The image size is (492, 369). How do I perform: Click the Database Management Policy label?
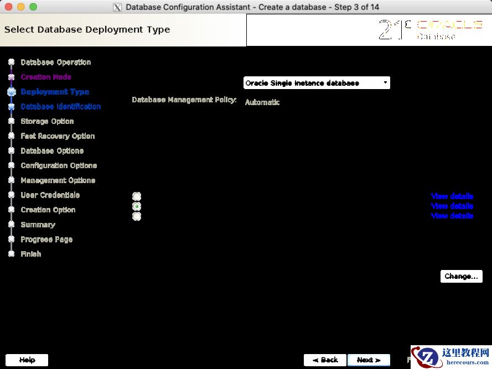tap(184, 100)
